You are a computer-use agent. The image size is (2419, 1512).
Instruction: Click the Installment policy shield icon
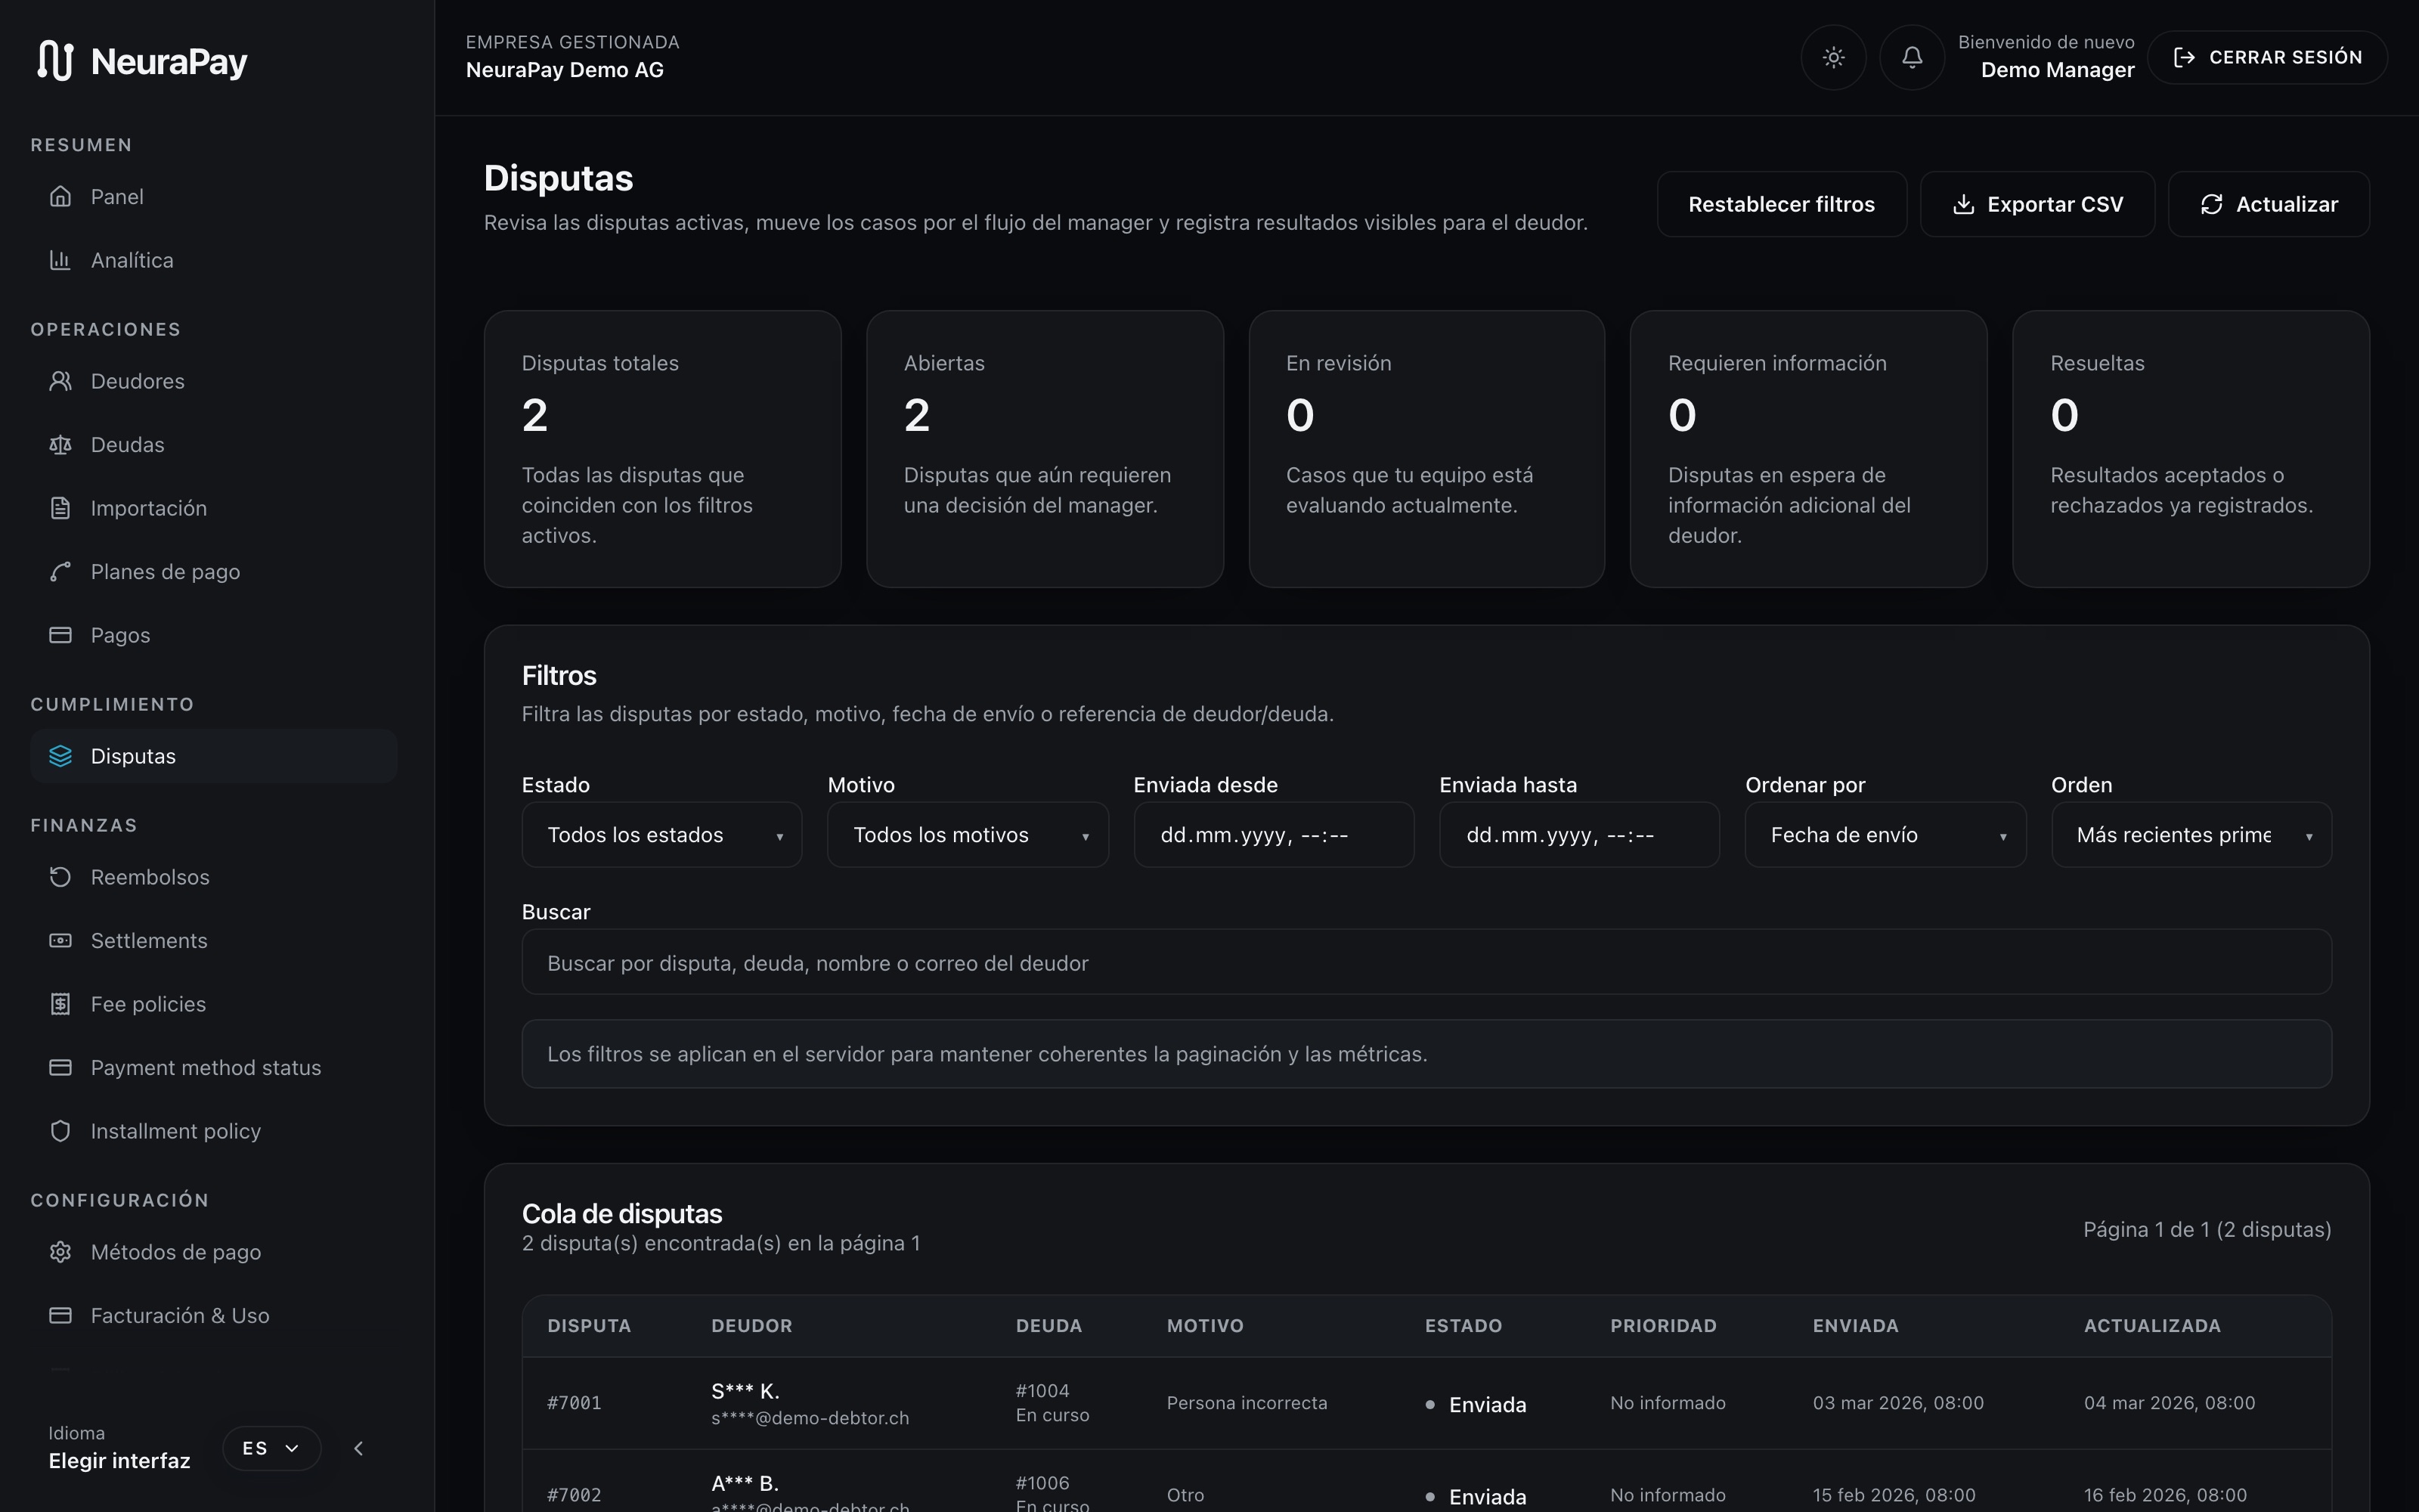[x=60, y=1131]
